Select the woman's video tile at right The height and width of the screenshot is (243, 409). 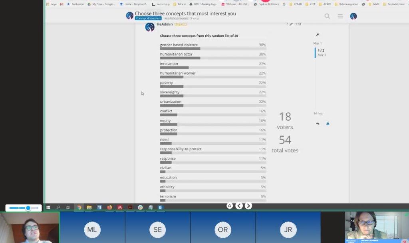[x=376, y=227]
